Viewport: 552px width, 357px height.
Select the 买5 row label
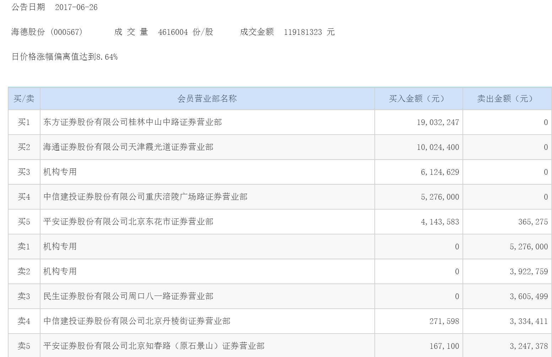coord(24,222)
